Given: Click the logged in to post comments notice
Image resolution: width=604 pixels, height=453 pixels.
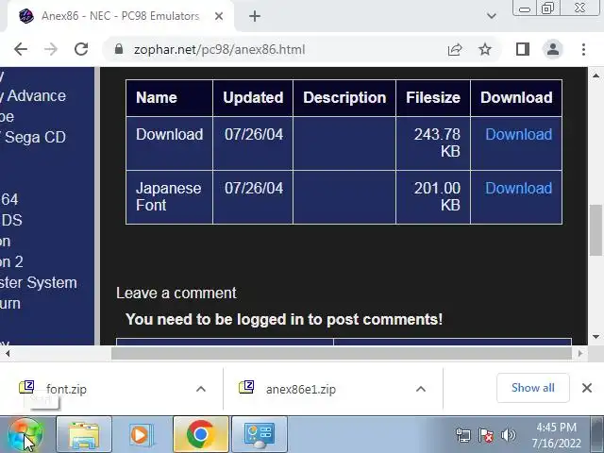Looking at the screenshot, I should point(284,319).
